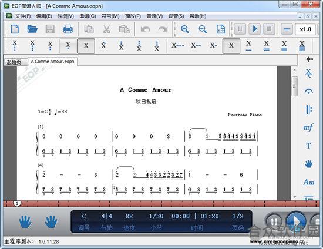Print the score
This screenshot has height=249, width=323.
click(68, 29)
